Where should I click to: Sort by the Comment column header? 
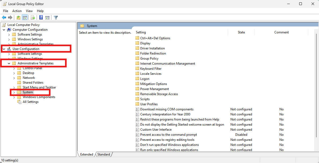pyautogui.click(x=281, y=32)
